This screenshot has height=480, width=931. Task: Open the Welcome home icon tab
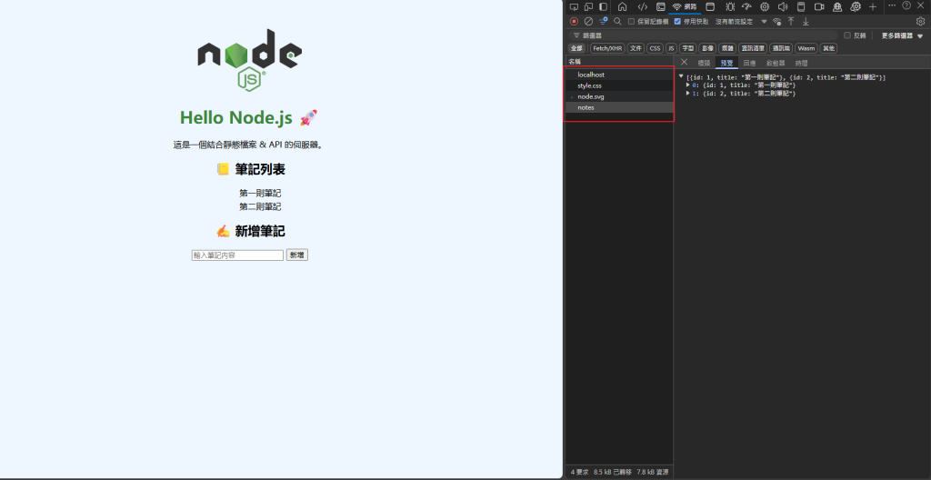click(x=622, y=6)
